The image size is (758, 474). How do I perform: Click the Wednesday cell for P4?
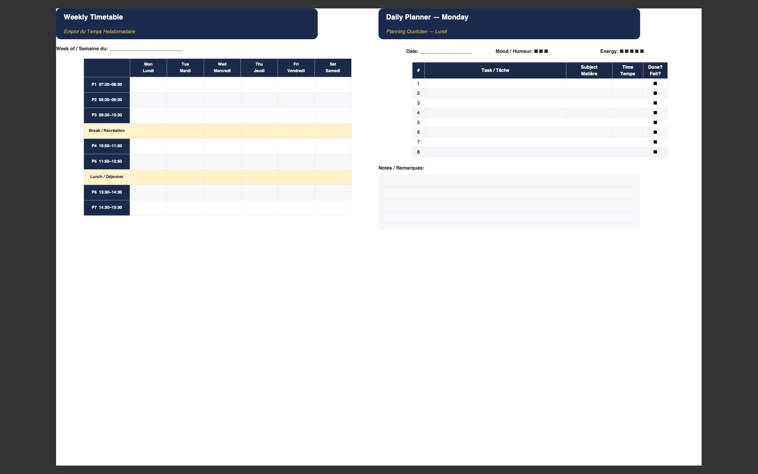(222, 146)
